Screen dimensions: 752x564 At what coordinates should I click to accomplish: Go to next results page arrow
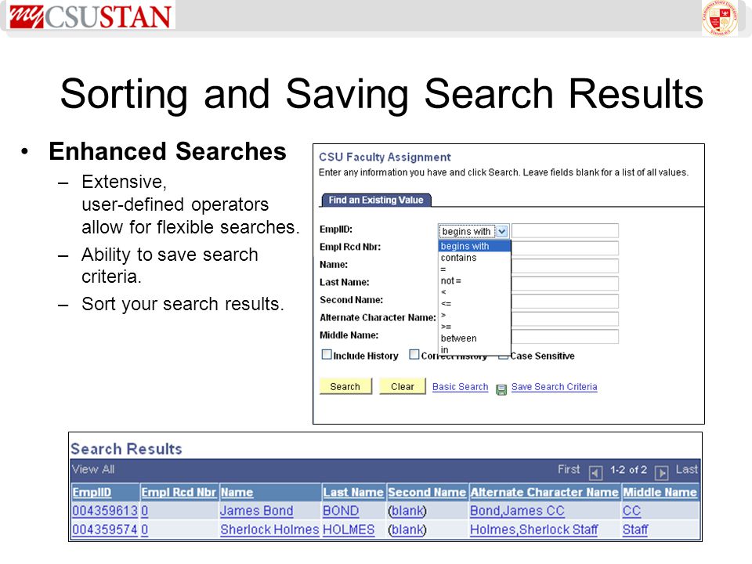click(x=661, y=472)
